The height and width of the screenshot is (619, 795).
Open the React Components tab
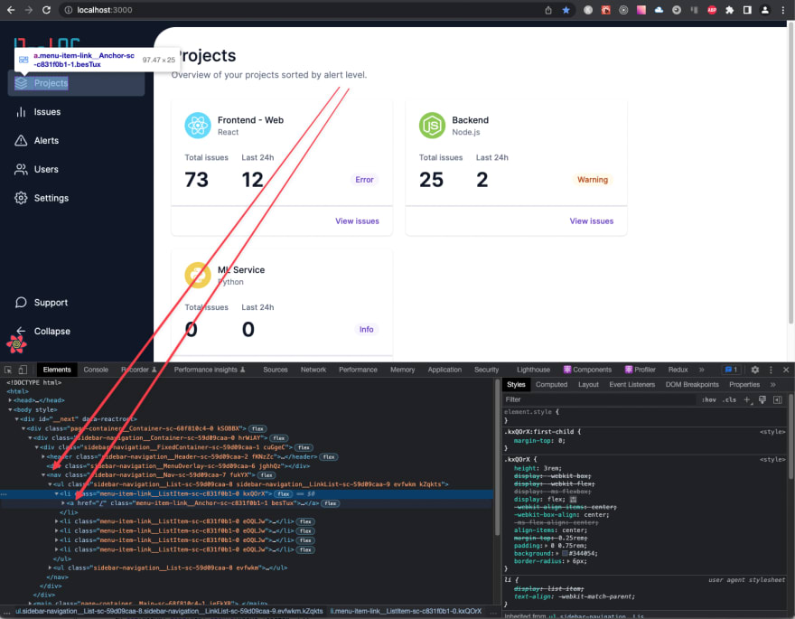point(587,370)
